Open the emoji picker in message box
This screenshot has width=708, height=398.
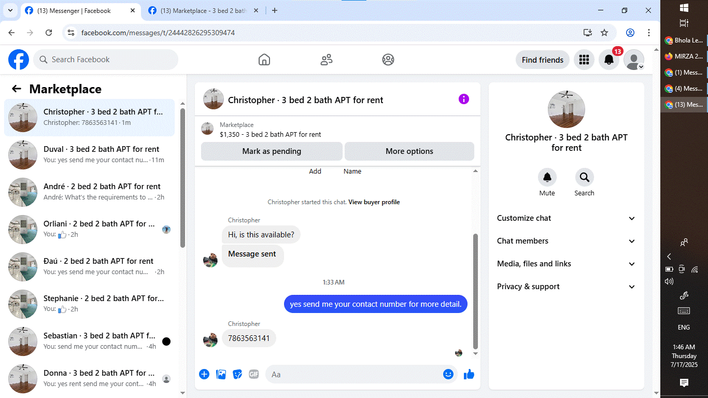pos(448,374)
